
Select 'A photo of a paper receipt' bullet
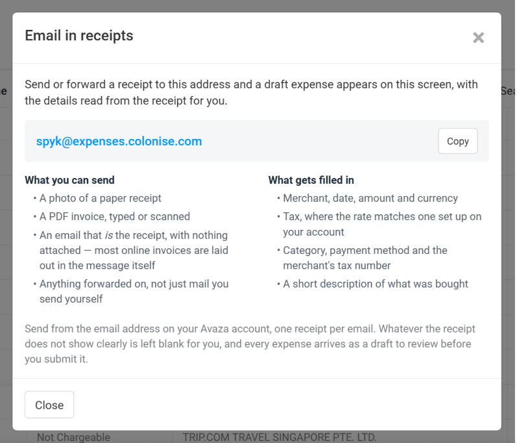(x=101, y=198)
